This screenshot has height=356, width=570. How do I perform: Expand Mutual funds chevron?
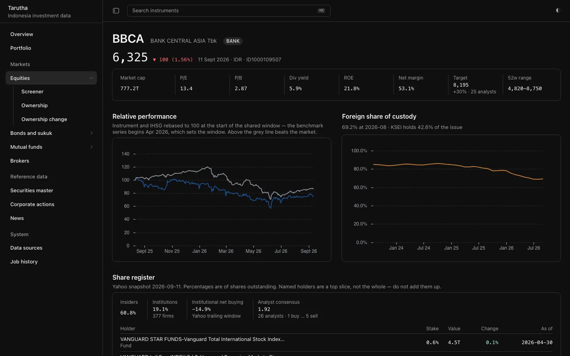91,147
